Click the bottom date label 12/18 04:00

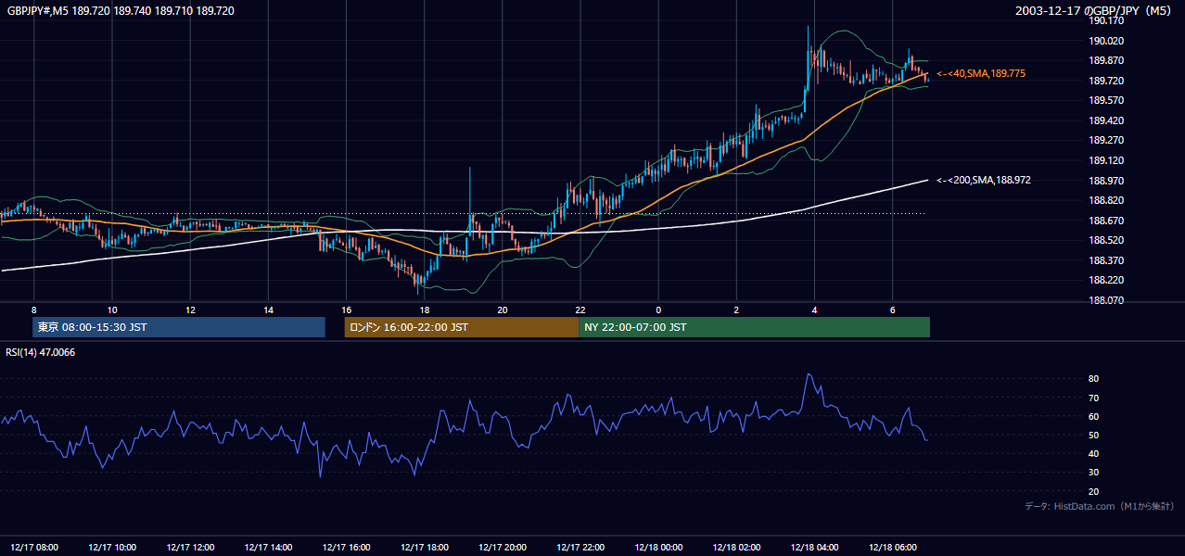click(x=814, y=548)
